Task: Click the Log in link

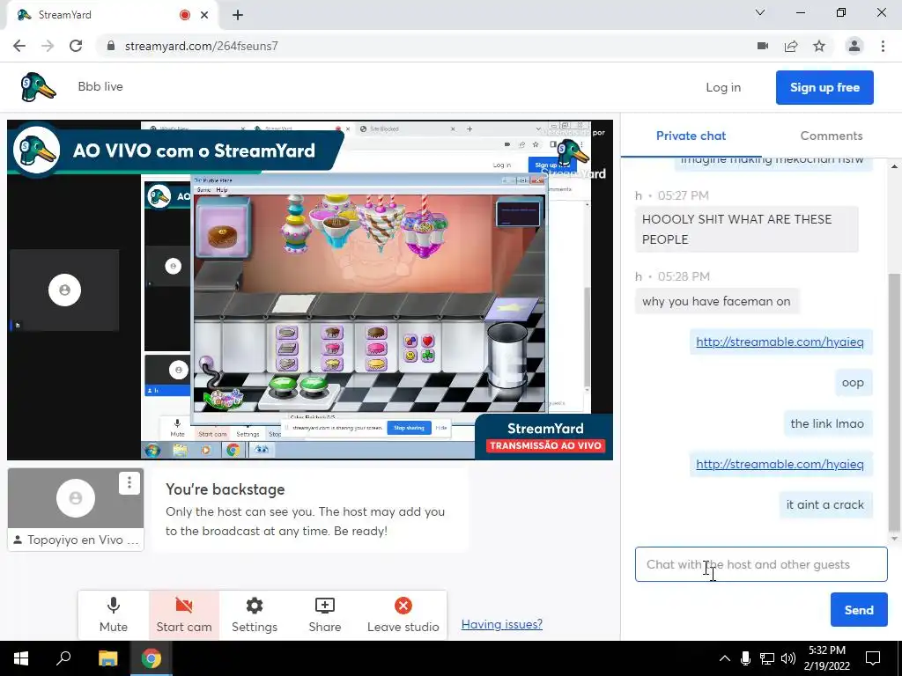Action: [723, 87]
